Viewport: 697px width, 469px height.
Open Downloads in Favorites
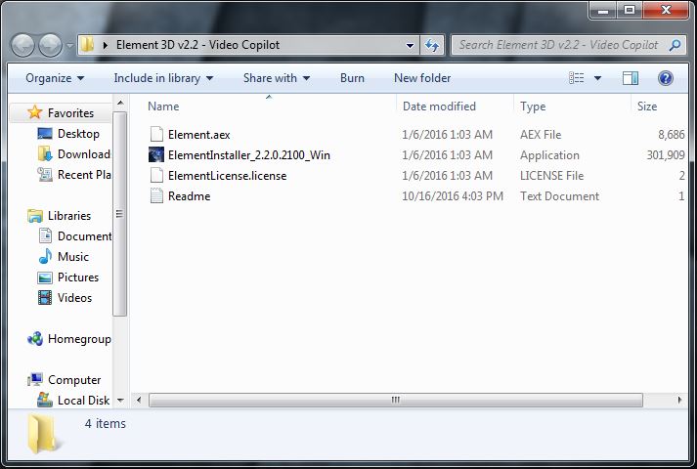click(83, 154)
